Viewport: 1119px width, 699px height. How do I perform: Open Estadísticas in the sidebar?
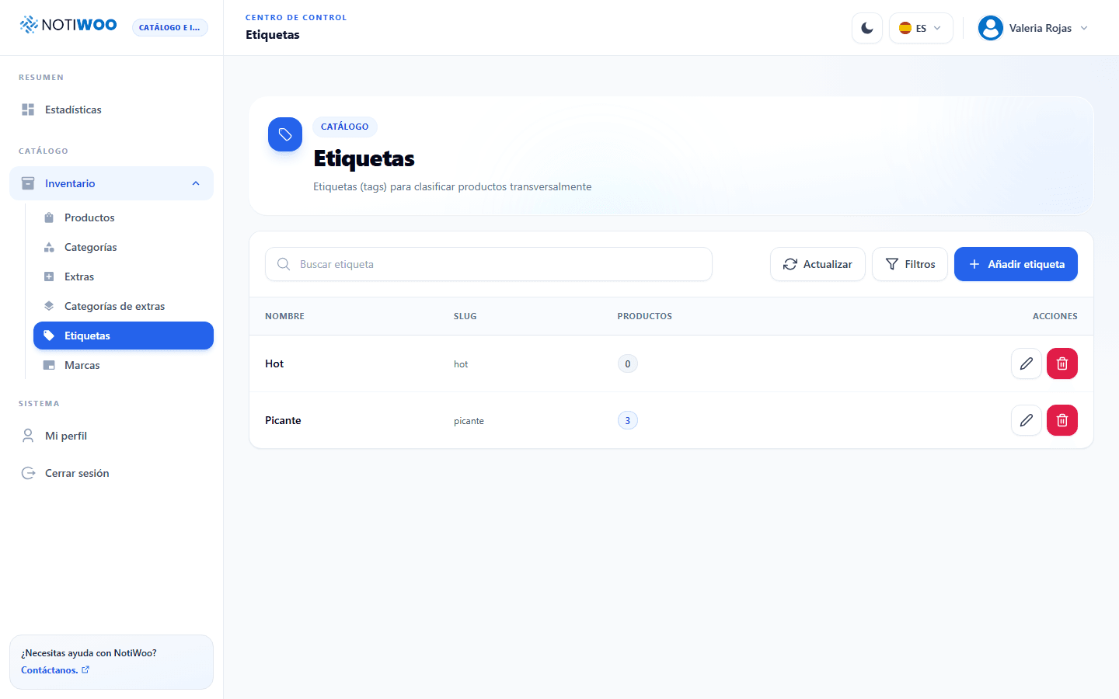click(x=111, y=110)
